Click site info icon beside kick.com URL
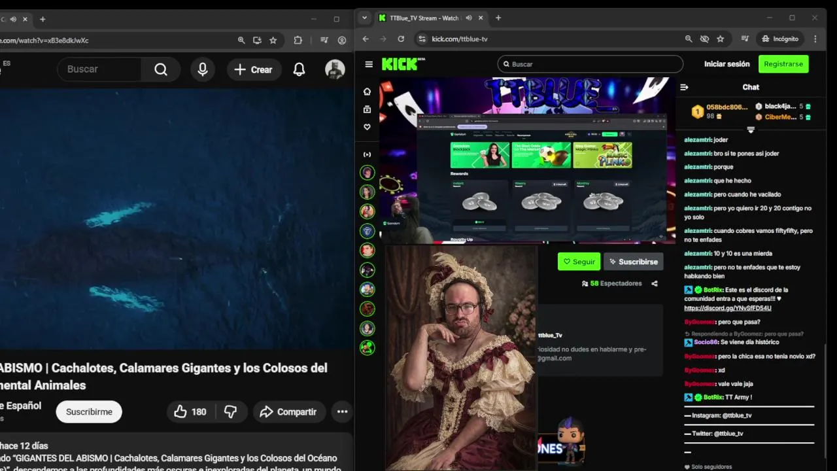Viewport: 837px width, 471px height. pos(422,39)
